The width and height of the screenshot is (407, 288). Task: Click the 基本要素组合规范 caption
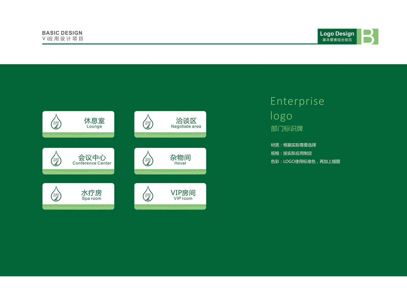(337, 40)
